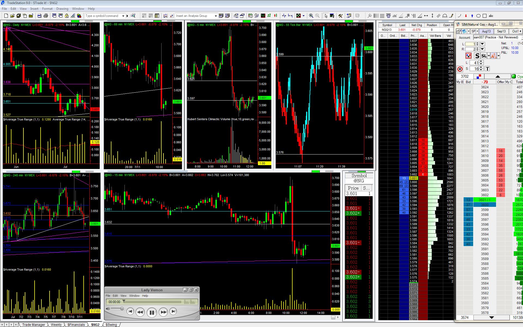This screenshot has width=523, height=327.
Task: Fast forward in Lady Vemon player
Action: tap(163, 312)
